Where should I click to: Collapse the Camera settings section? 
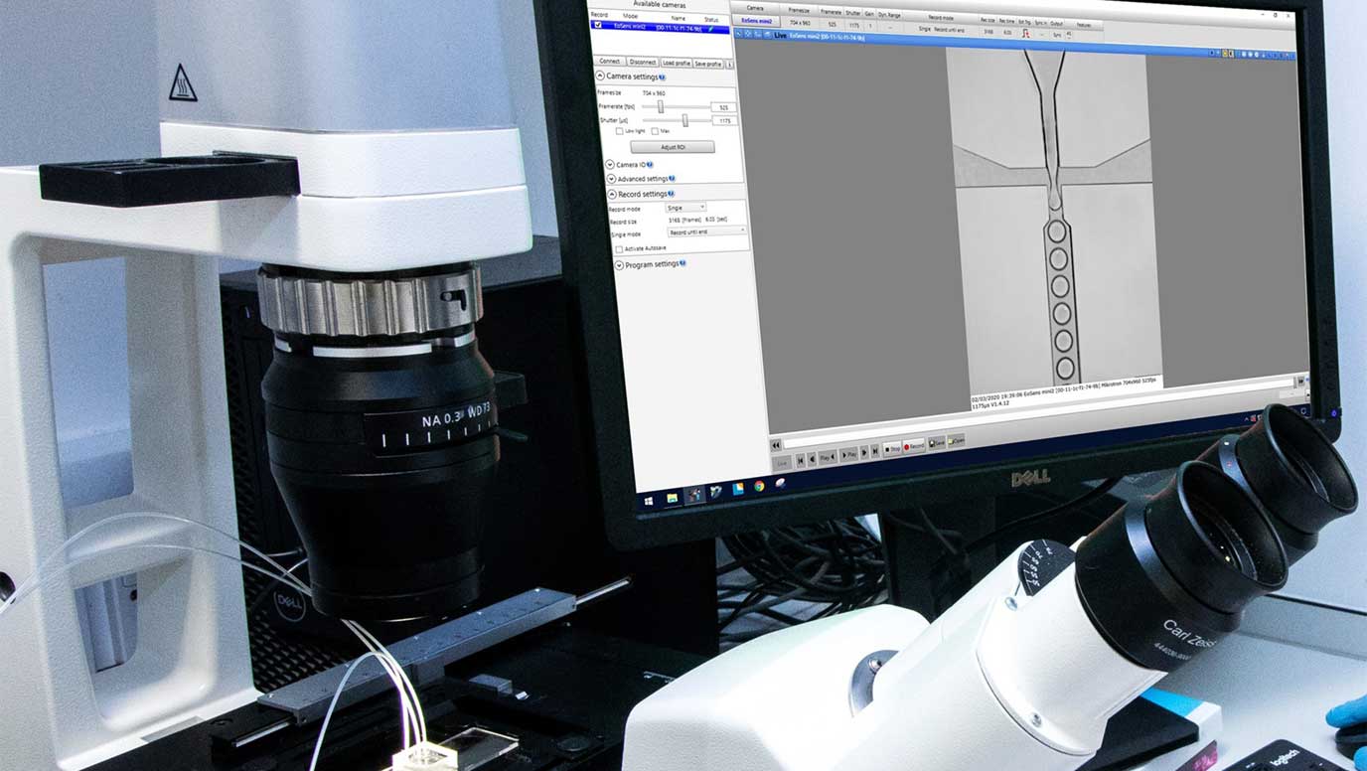point(600,76)
